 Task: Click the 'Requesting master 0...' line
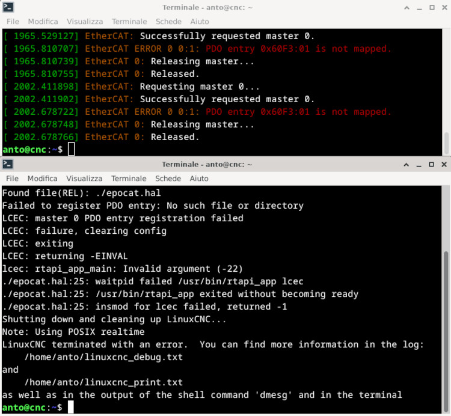click(x=199, y=87)
